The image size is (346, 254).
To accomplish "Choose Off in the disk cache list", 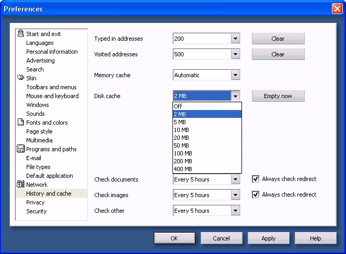I will [178, 106].
